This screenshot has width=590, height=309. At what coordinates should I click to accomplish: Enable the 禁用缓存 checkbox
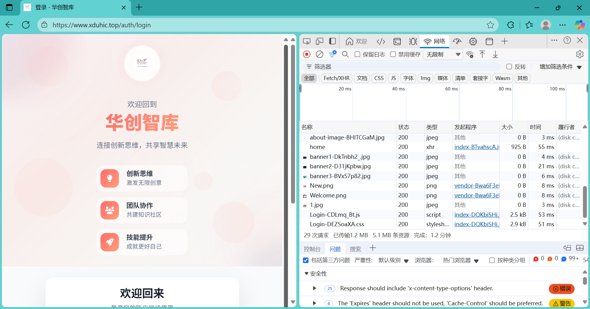(x=393, y=54)
